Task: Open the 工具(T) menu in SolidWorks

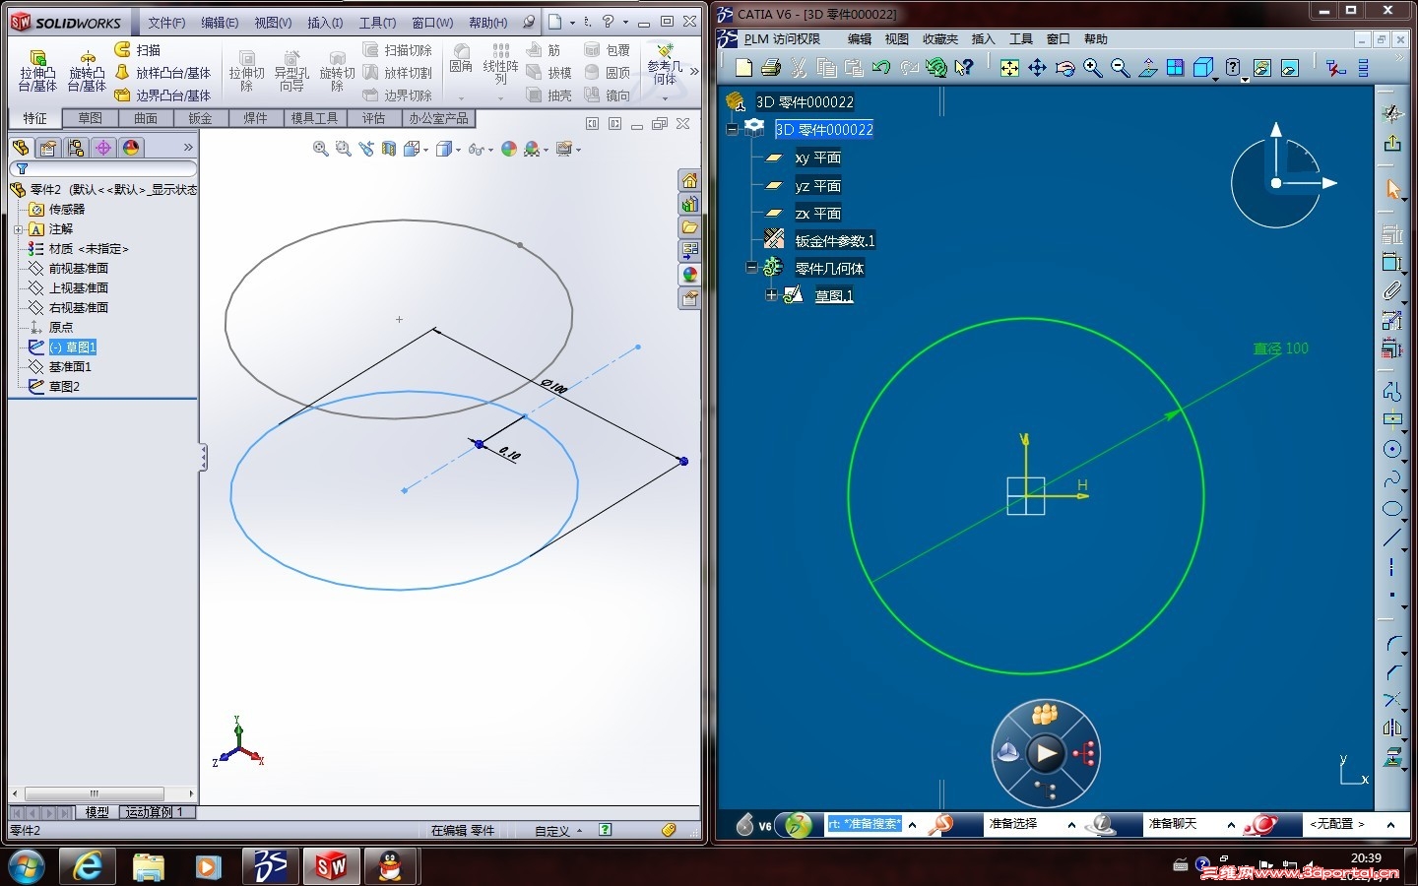Action: [377, 23]
